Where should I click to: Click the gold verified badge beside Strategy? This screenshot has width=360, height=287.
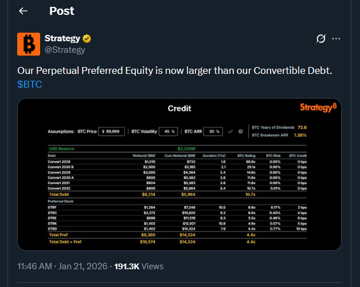(x=88, y=38)
